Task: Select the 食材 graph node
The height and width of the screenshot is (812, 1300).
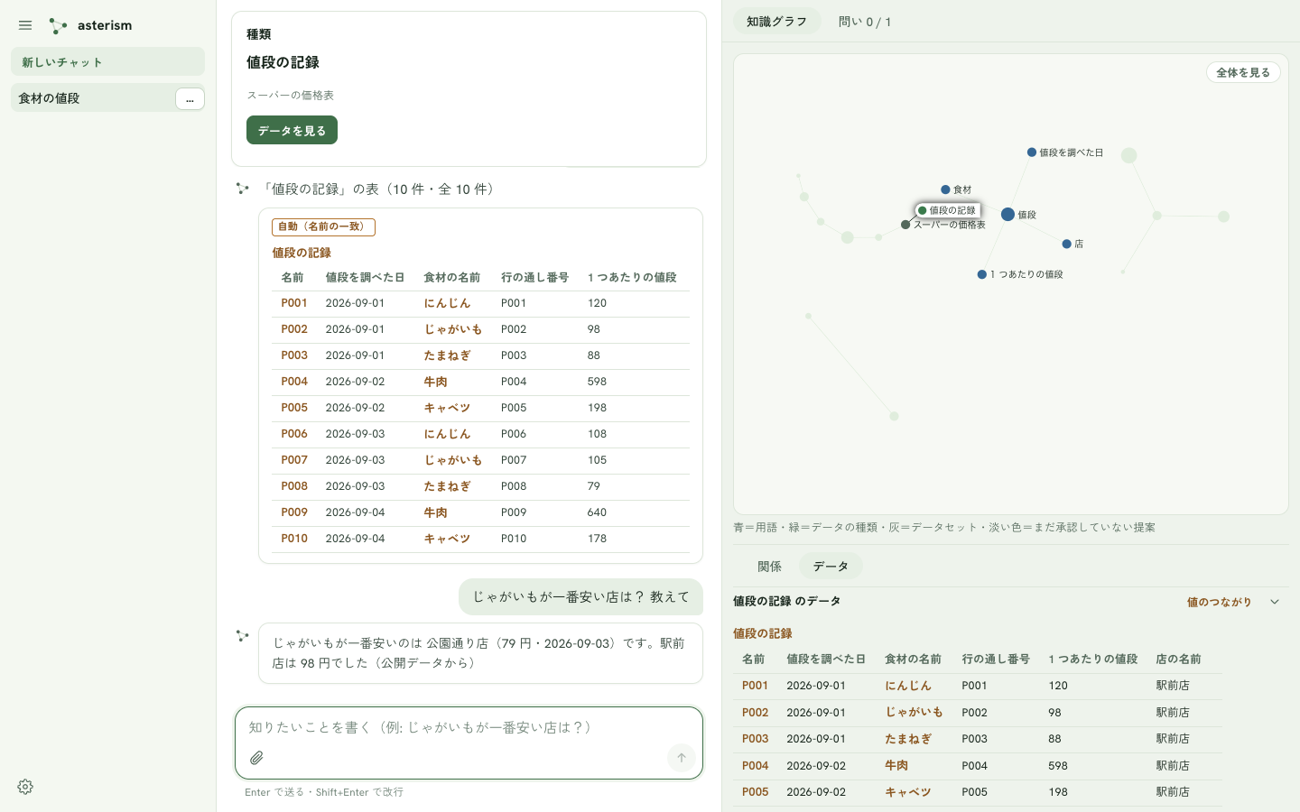Action: click(945, 189)
